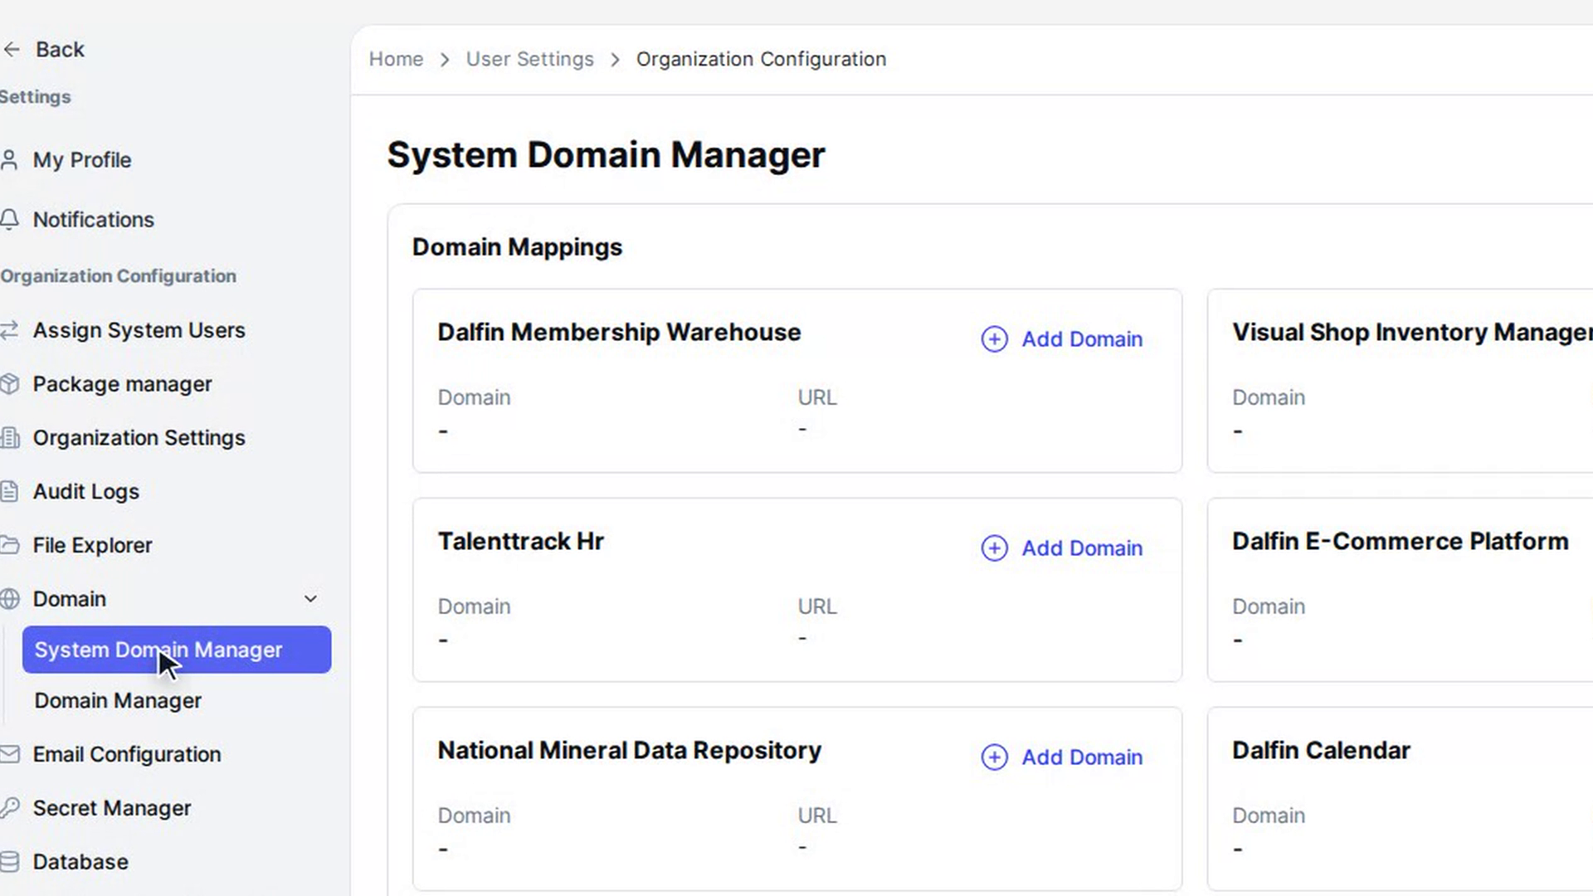The width and height of the screenshot is (1593, 896).
Task: Add Domain for Talenttrack Hr
Action: pos(1062,548)
